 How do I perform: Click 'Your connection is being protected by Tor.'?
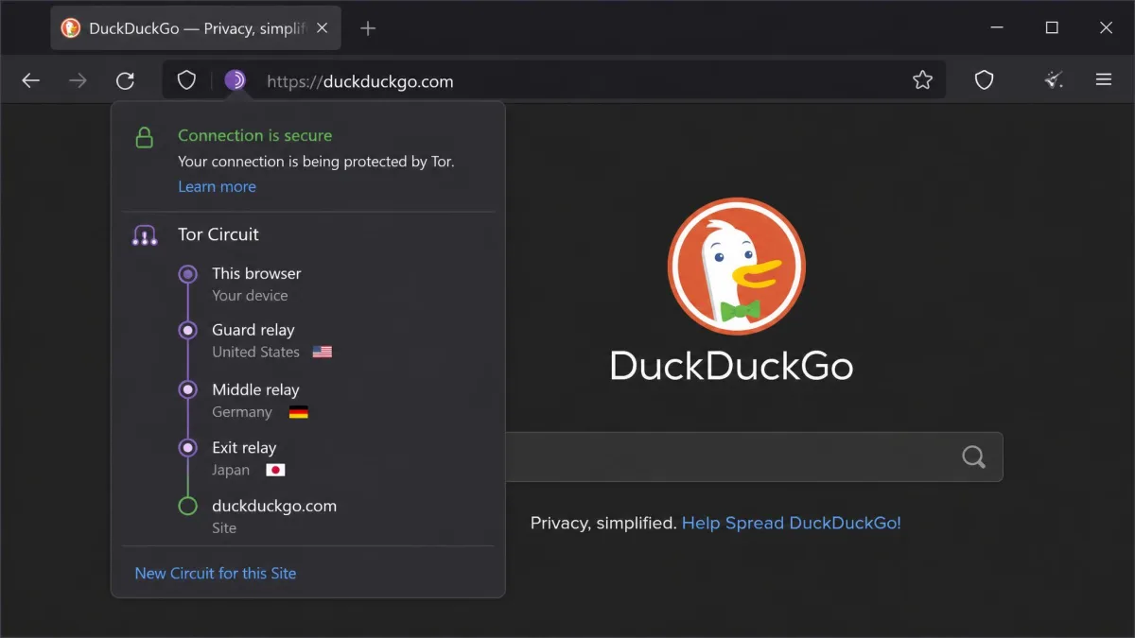tap(316, 162)
